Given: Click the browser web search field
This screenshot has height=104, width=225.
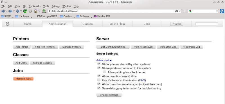Looking at the screenshot, I should (x=203, y=11).
